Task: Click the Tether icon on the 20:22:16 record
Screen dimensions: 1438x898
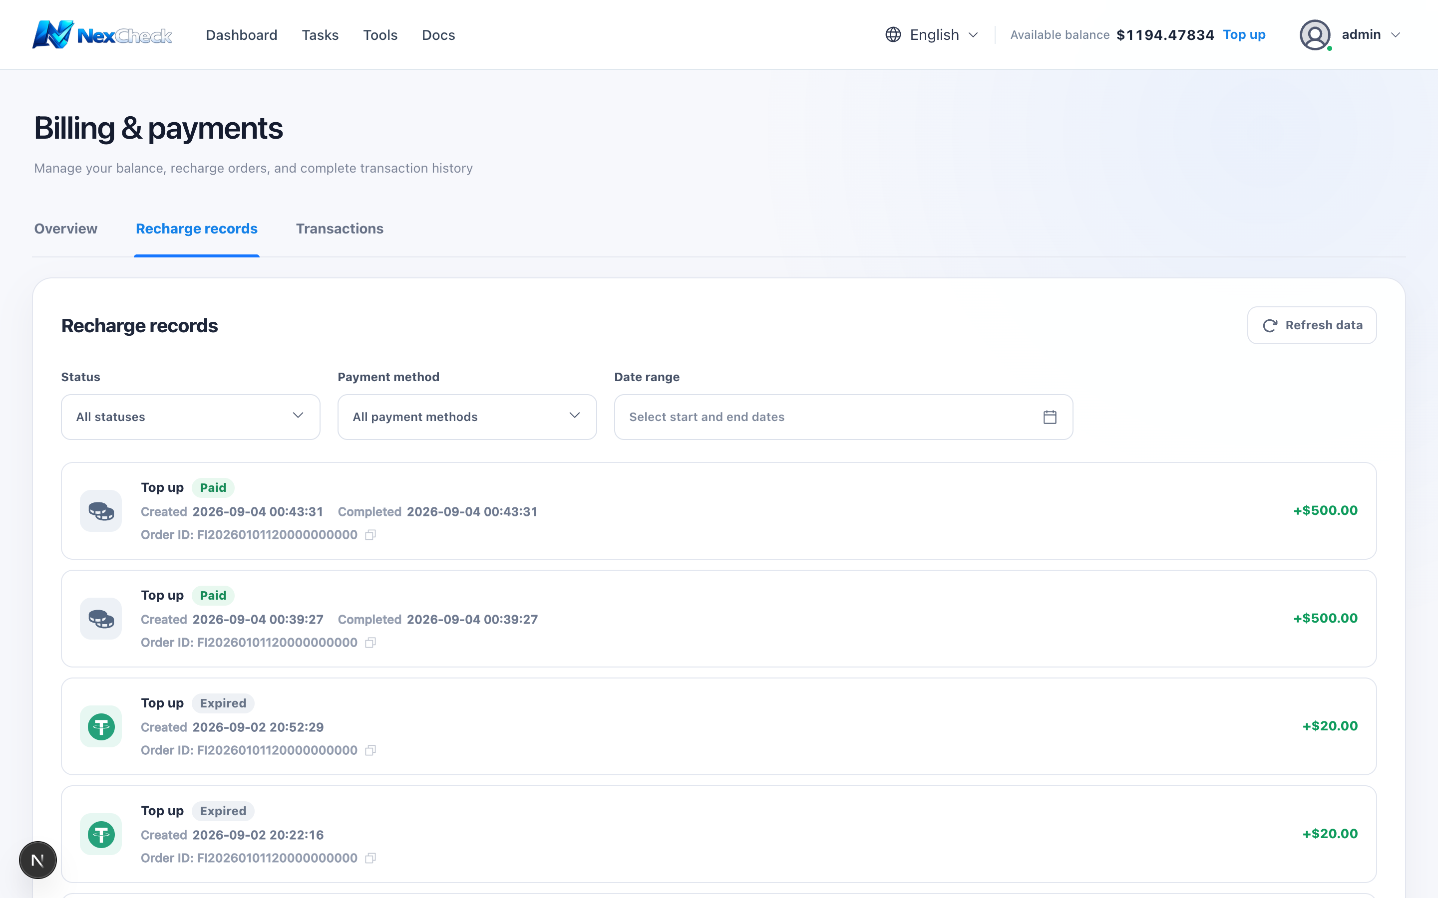Action: click(x=101, y=834)
